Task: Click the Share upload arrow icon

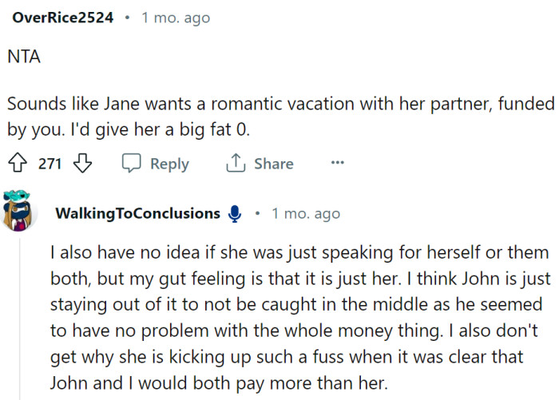Action: coord(235,164)
